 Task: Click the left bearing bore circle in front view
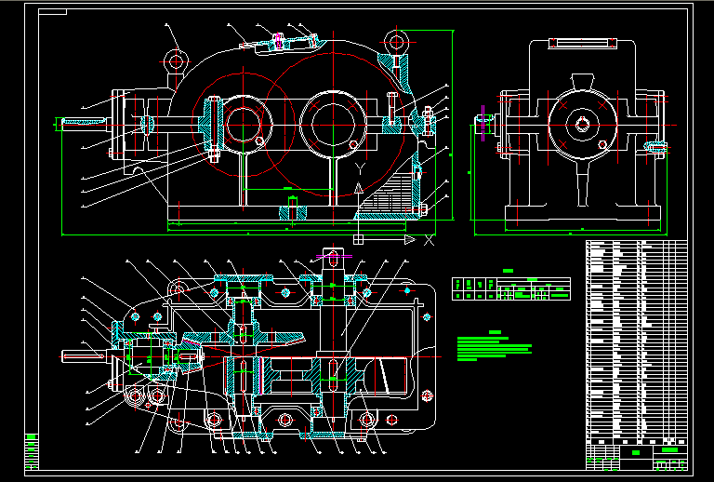pyautogui.click(x=245, y=123)
